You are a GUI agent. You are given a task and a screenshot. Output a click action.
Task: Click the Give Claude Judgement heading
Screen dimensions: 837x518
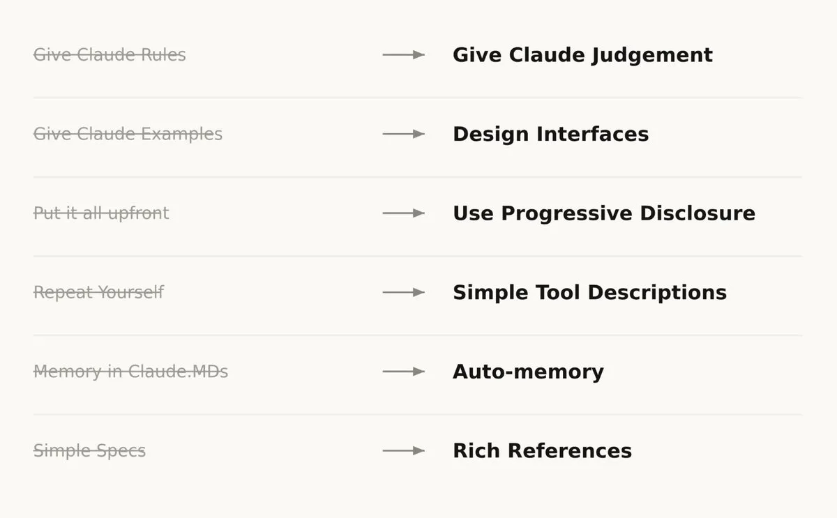click(582, 55)
